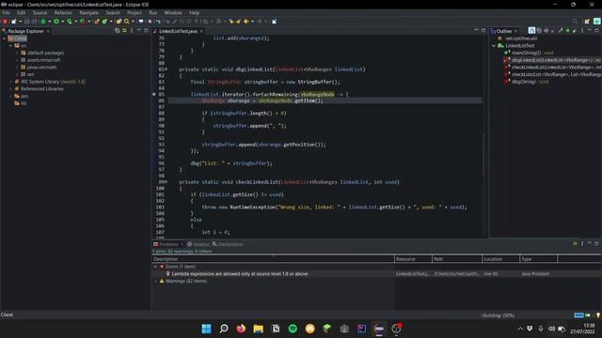Click the Open Perspective icon
This screenshot has width=602, height=338.
tap(587, 22)
